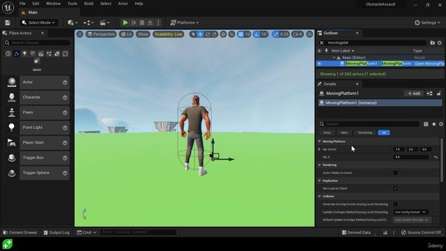Image resolution: width=446 pixels, height=251 pixels.
Task: Select the Lights category icon in Place Actors
Action: (x=24, y=54)
